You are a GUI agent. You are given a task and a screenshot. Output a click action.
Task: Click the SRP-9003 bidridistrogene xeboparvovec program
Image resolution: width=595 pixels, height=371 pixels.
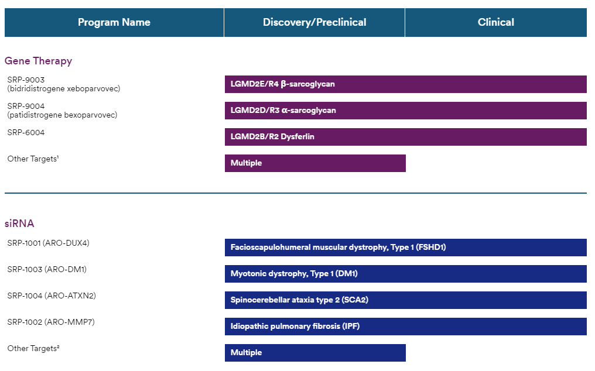coord(63,84)
